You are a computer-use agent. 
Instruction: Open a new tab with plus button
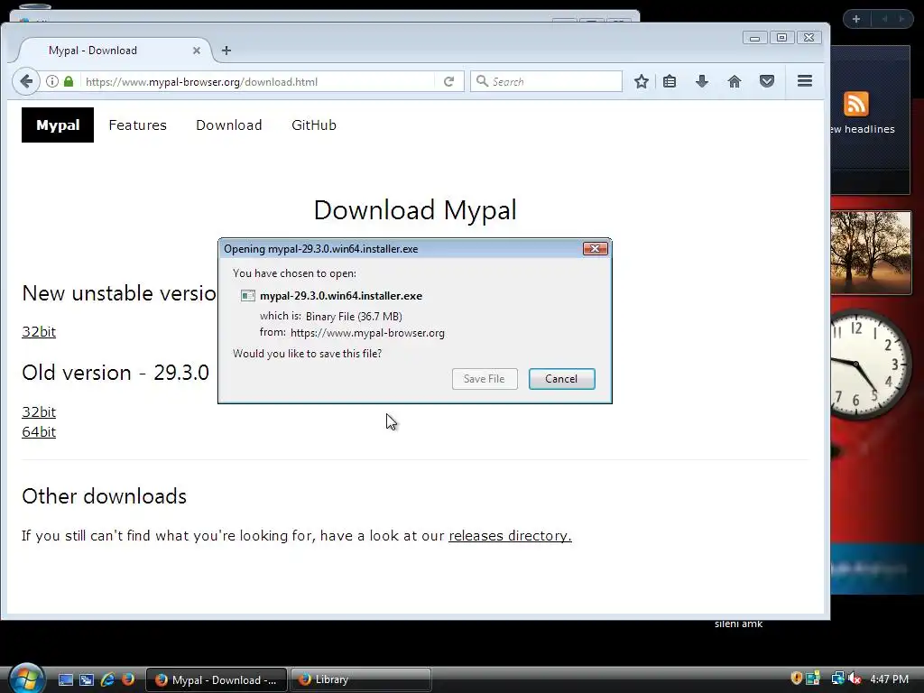tap(226, 51)
